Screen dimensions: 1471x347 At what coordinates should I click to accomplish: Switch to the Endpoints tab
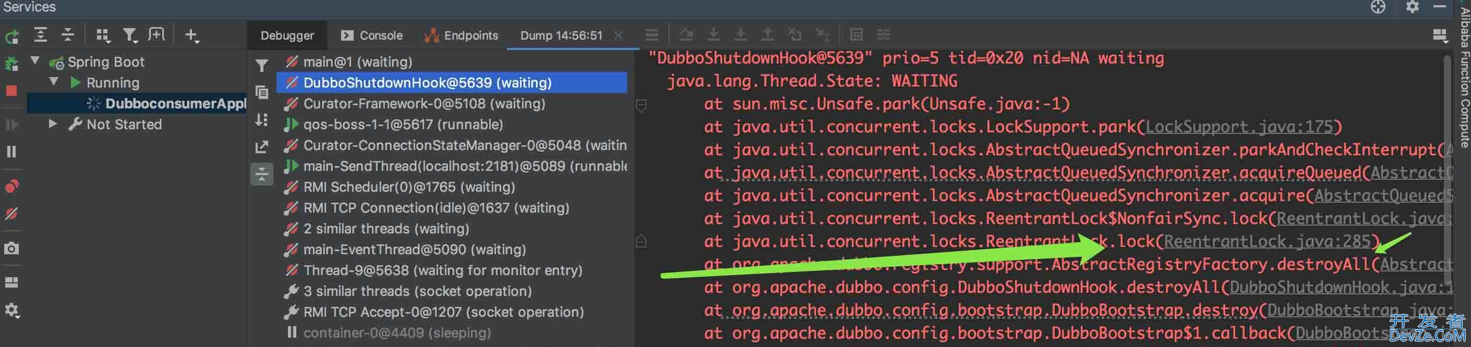(461, 35)
